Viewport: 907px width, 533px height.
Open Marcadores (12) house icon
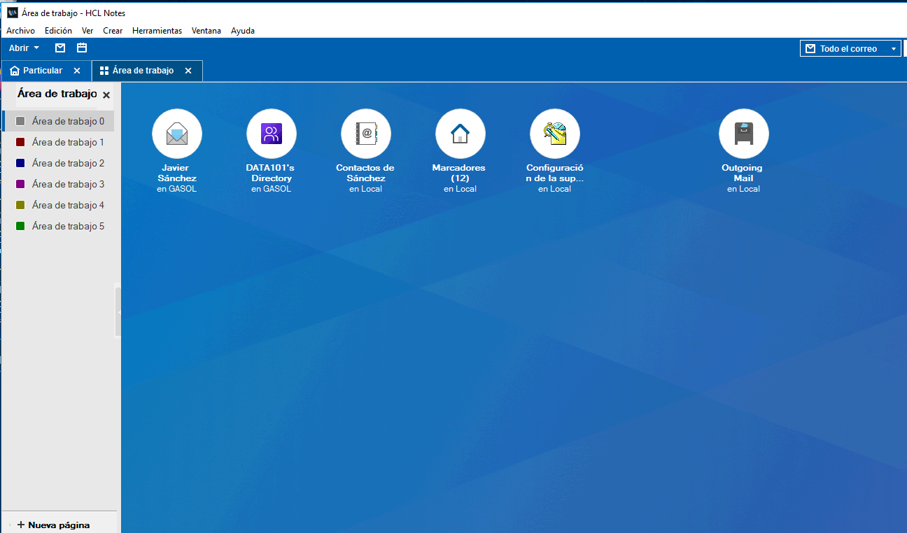click(x=460, y=134)
